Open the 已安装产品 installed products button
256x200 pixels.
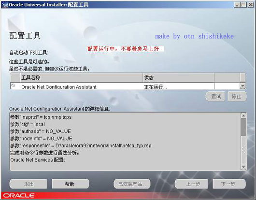pos(132,184)
